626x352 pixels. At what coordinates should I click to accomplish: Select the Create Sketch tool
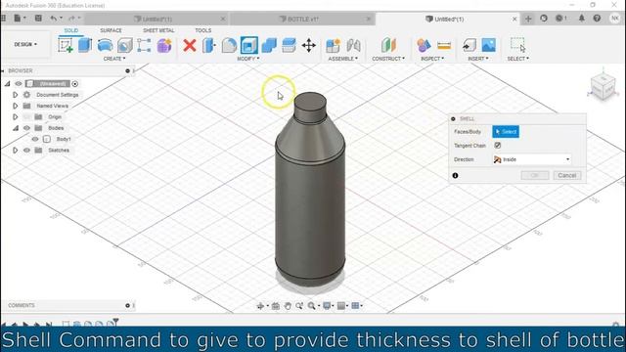pos(66,45)
